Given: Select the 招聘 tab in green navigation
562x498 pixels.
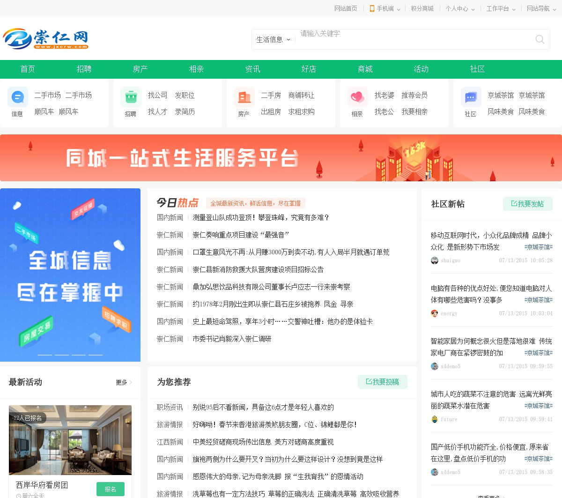Looking at the screenshot, I should click(84, 69).
